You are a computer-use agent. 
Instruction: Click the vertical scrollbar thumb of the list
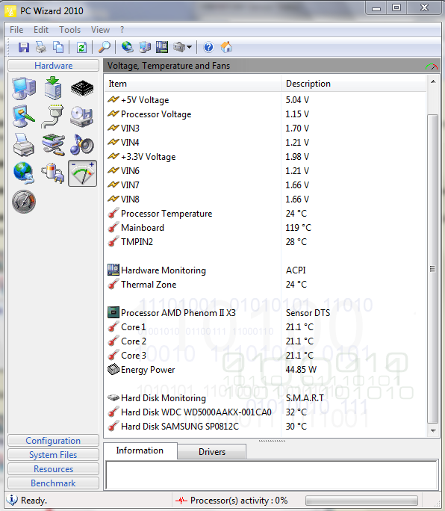(432, 269)
